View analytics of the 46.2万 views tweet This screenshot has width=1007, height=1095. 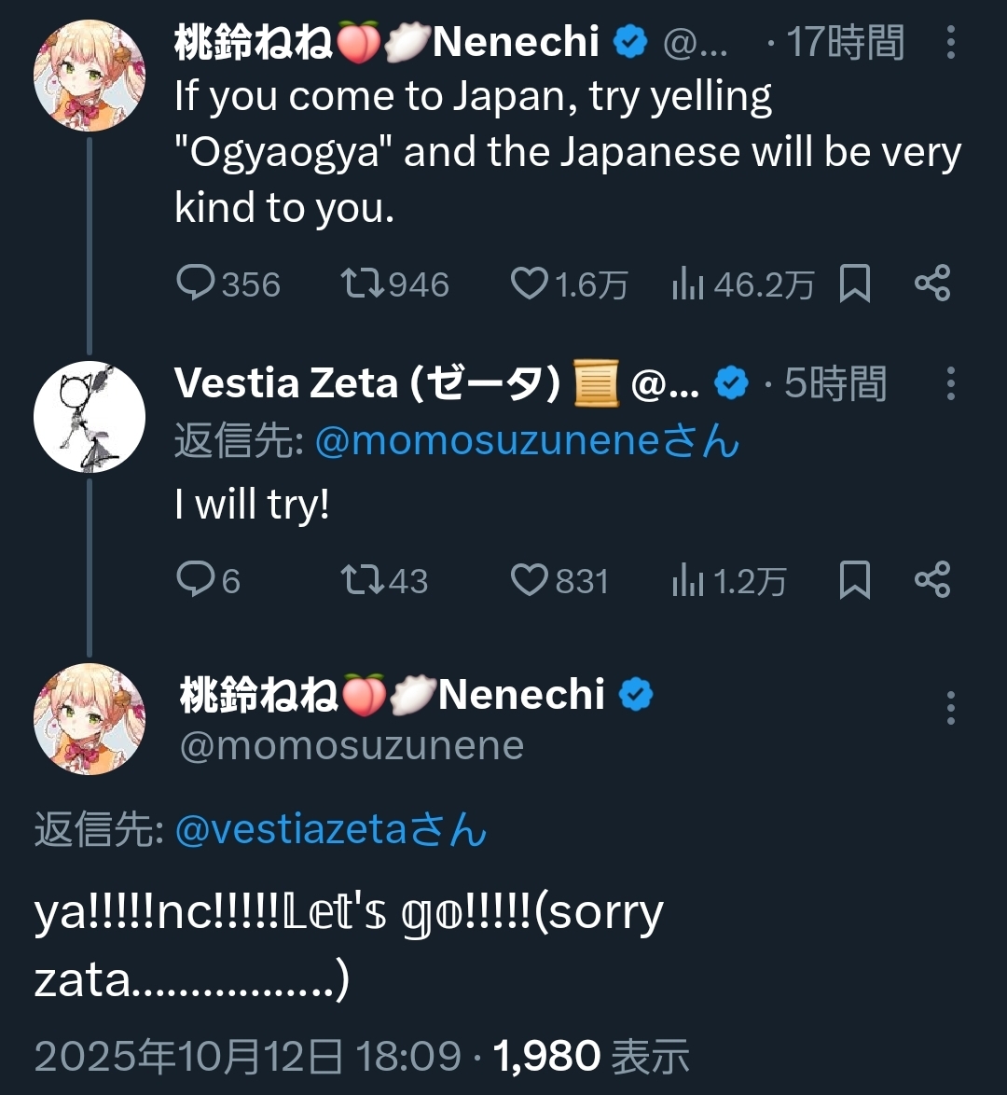687,284
